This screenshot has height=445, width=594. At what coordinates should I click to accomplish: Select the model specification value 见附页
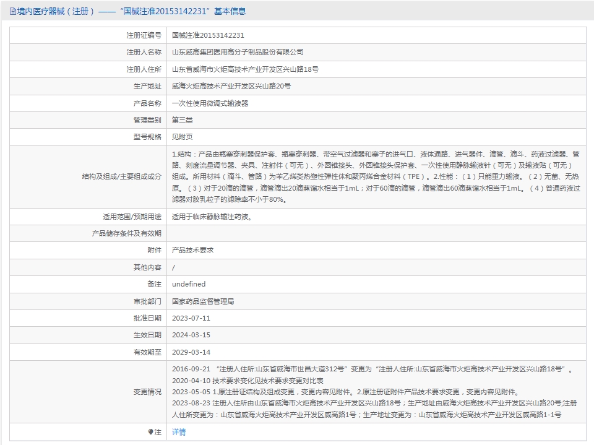182,137
